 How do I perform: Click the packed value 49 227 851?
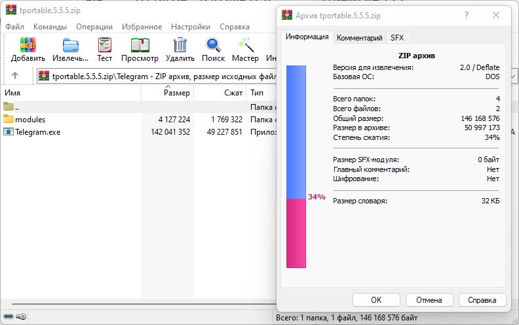[224, 132]
